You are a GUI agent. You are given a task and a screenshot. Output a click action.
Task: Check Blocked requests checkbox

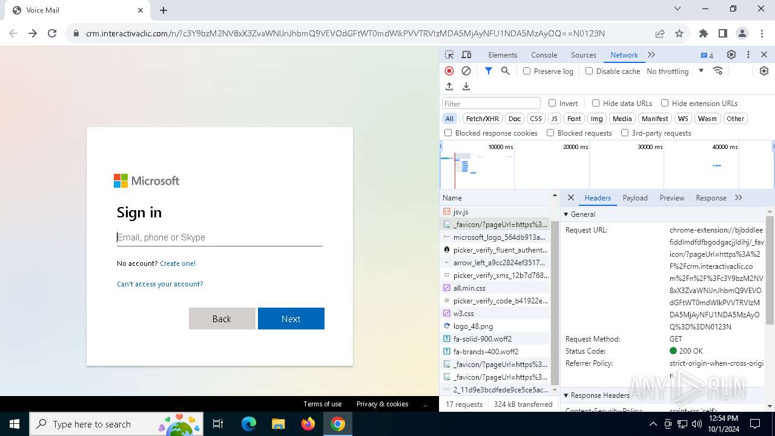[550, 133]
